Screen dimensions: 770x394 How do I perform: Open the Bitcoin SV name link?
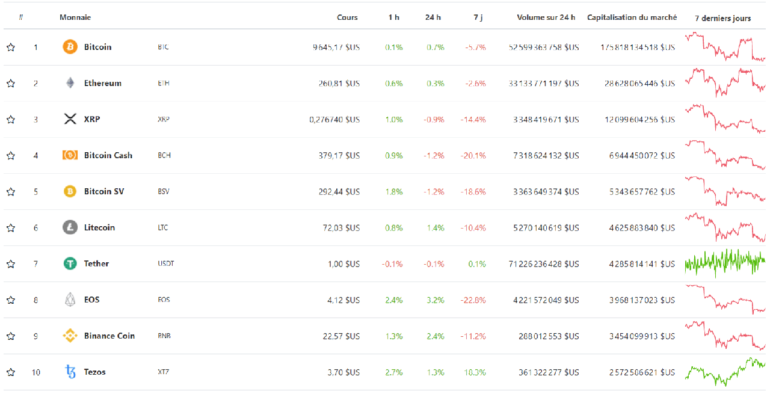(x=103, y=191)
